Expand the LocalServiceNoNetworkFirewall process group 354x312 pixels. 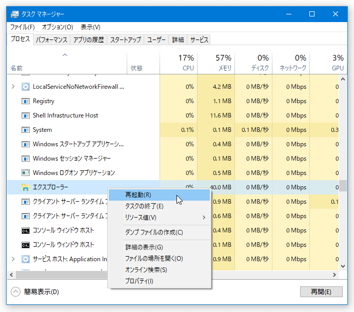pos(13,87)
